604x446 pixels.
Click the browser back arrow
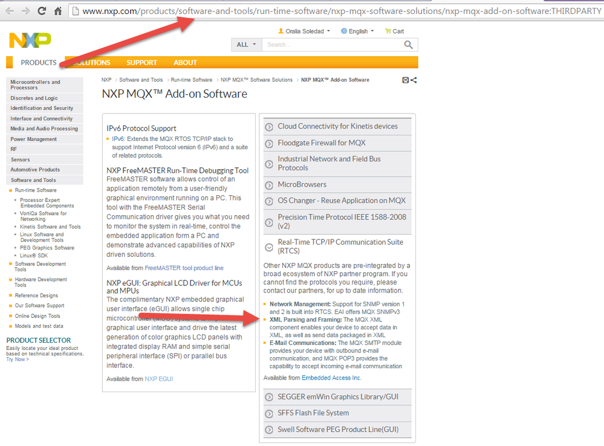point(10,11)
